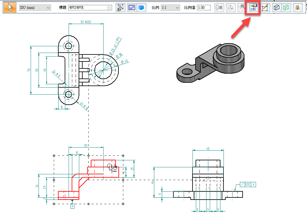Click the 34 height dimension on front view
307x216 pixels.
point(37,186)
